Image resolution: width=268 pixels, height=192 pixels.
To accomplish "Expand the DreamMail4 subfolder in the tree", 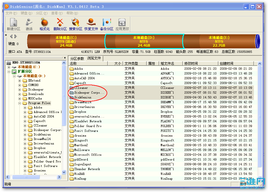I will coord(25,139).
